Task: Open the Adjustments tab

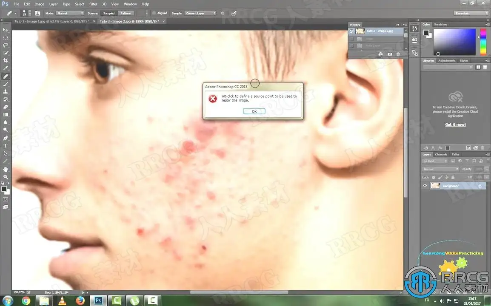Action: click(447, 61)
